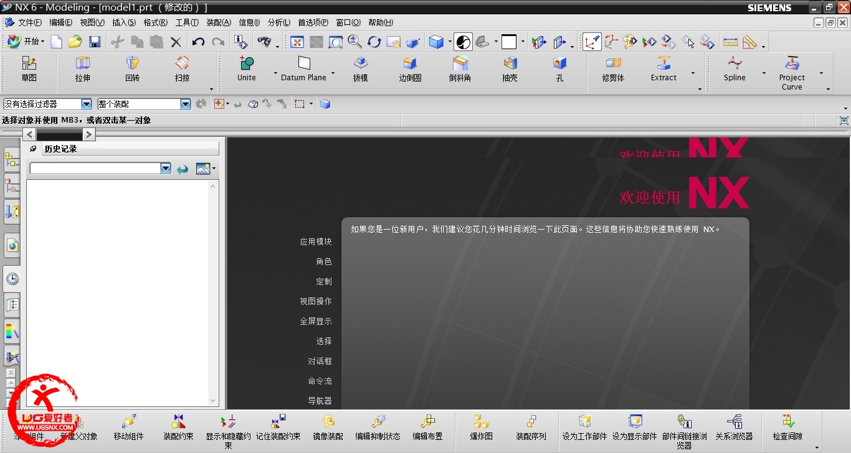Open 移动组件 (Move Component) tool
The width and height of the screenshot is (851, 453).
129,428
